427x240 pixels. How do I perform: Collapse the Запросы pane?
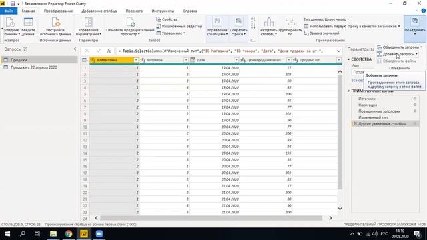point(75,49)
